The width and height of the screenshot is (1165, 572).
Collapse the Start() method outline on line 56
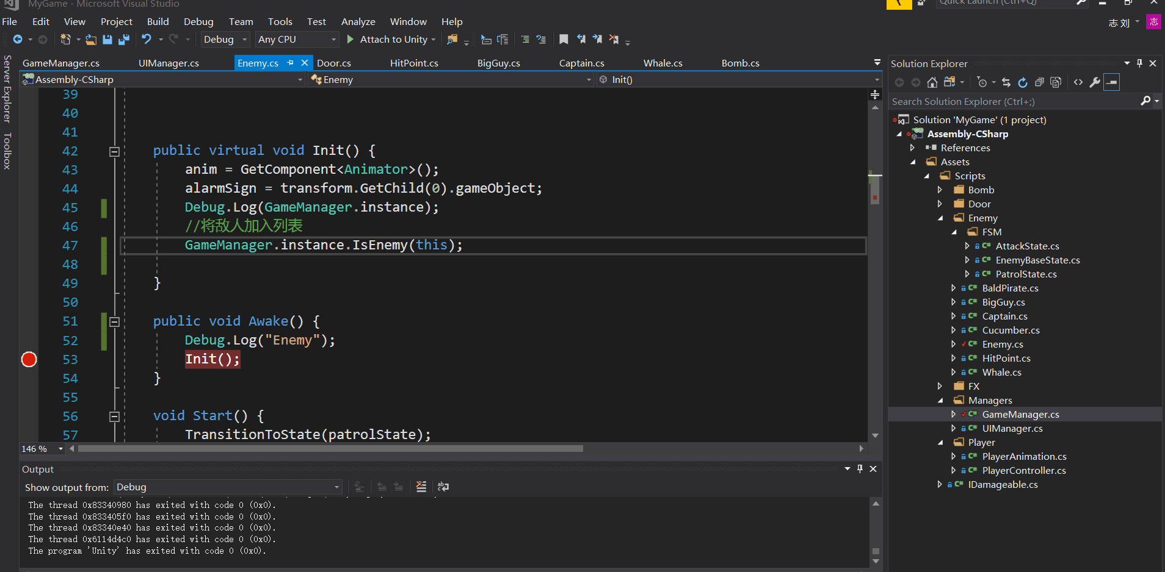pyautogui.click(x=114, y=416)
